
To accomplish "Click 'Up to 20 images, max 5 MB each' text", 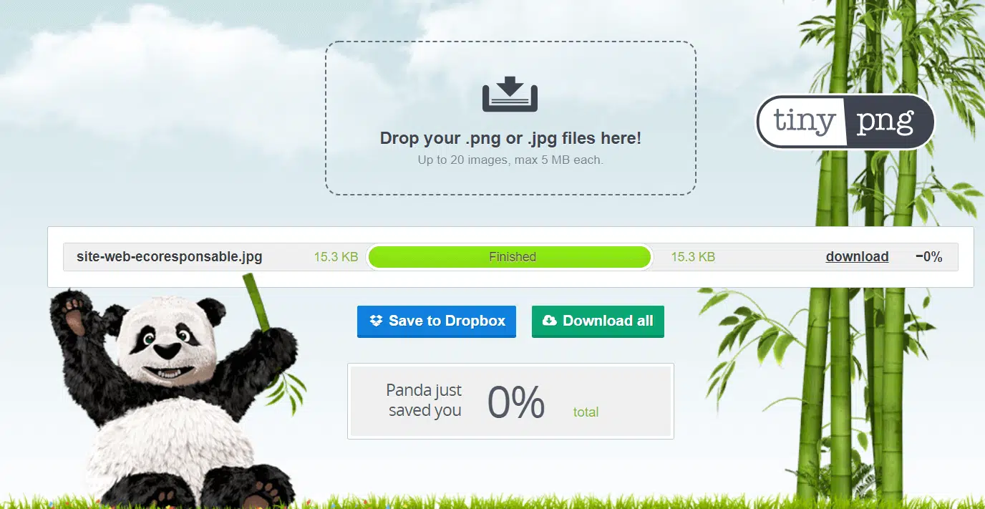I will [510, 160].
